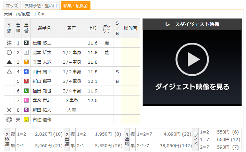Click the 1,950円 (8) payout
Viewport: 246px width, 152px height.
[108, 134]
